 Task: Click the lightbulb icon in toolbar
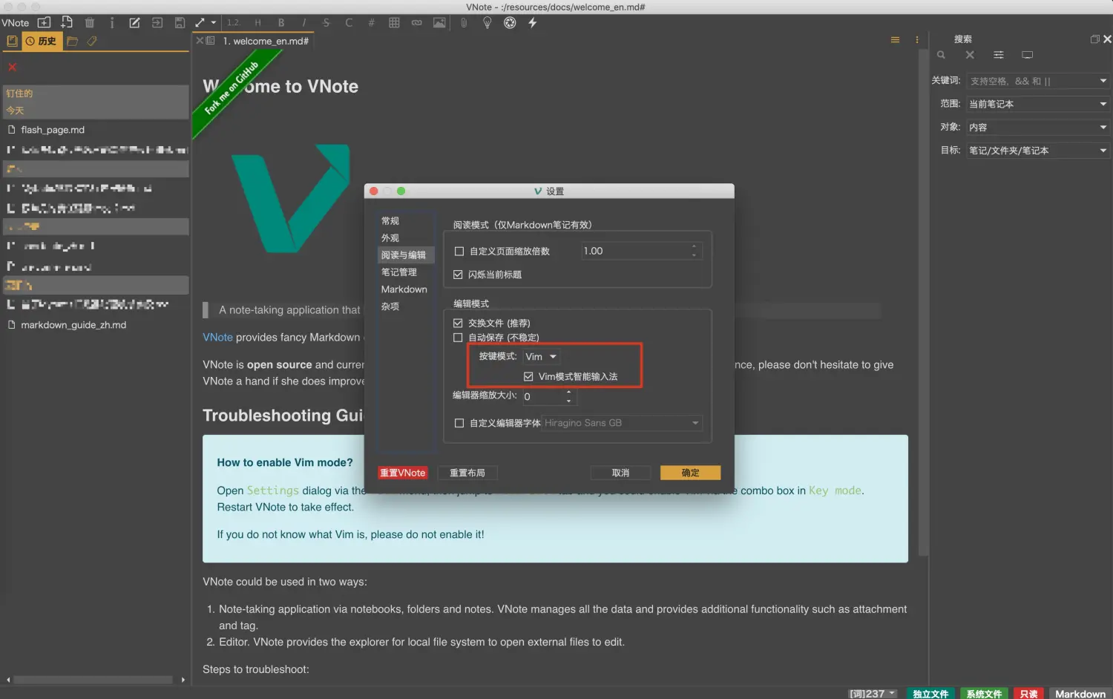(x=487, y=23)
